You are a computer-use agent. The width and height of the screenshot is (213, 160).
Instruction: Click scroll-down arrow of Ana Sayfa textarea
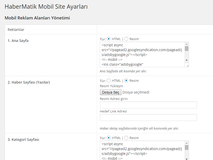pos(187,60)
